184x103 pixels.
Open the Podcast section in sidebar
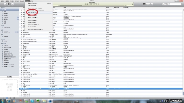pos(5,15)
